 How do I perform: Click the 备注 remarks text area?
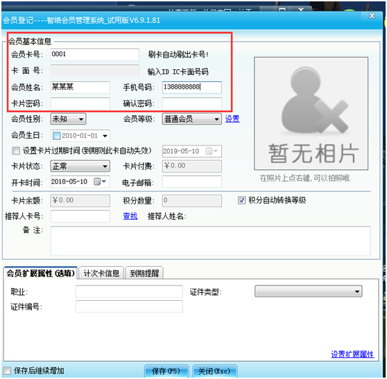coord(210,241)
